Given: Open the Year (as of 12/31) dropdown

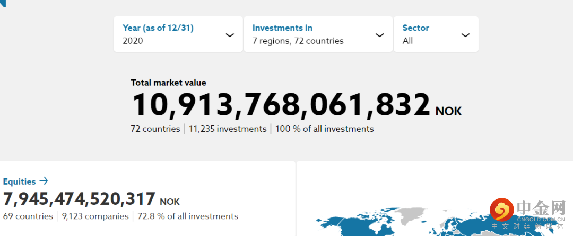Looking at the screenshot, I should click(178, 34).
